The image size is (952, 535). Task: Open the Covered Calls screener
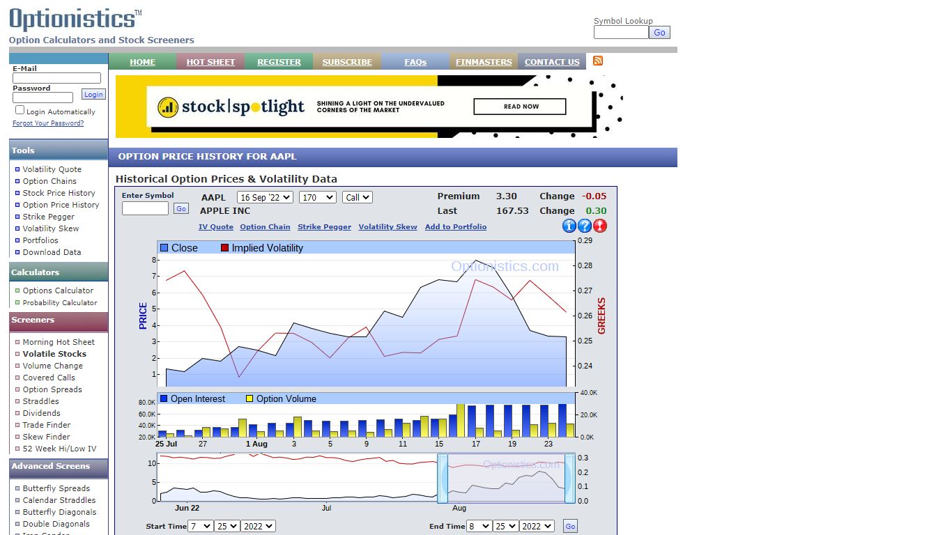[49, 378]
